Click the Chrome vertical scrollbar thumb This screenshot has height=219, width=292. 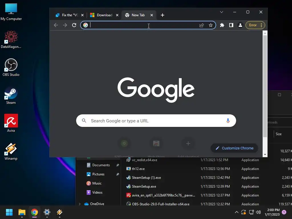point(265,86)
